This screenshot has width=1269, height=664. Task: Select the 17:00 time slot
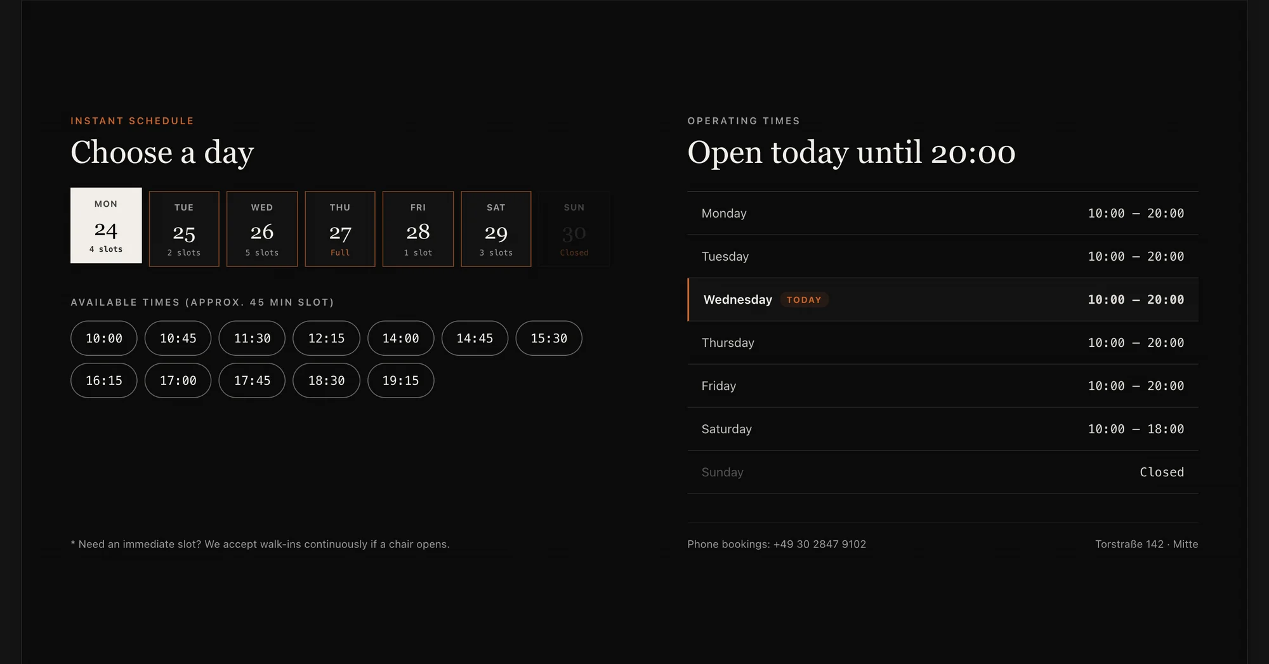(178, 381)
